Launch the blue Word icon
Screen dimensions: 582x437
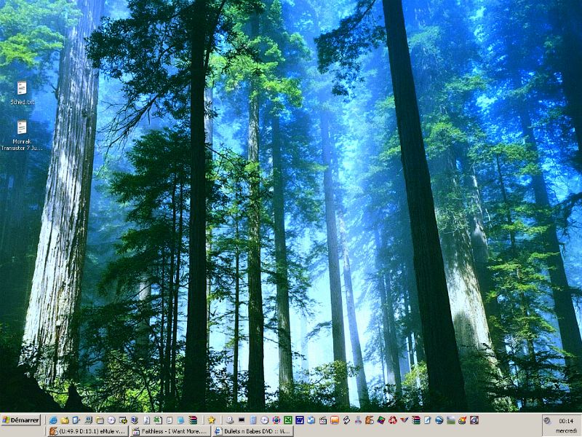[x=300, y=420]
